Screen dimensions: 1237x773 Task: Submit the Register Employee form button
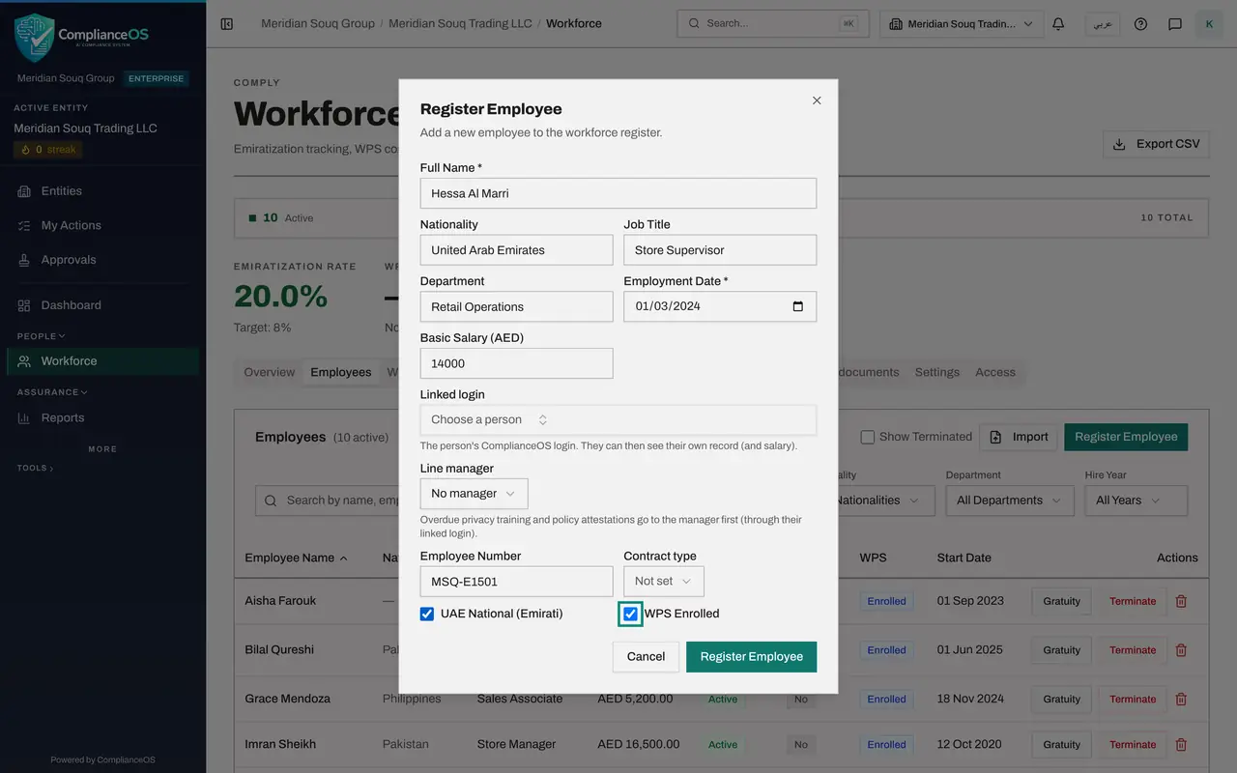[x=752, y=657]
